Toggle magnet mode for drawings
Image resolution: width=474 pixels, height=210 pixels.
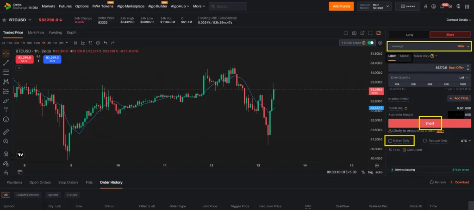point(6,154)
